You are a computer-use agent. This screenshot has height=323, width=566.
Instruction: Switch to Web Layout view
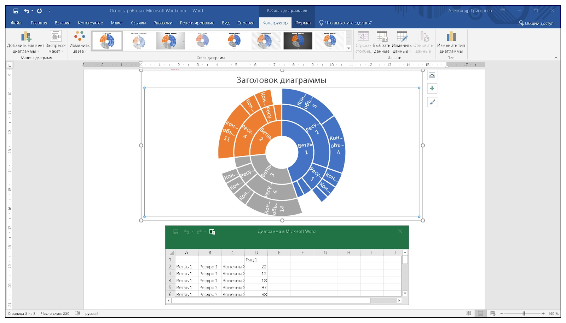(492, 313)
